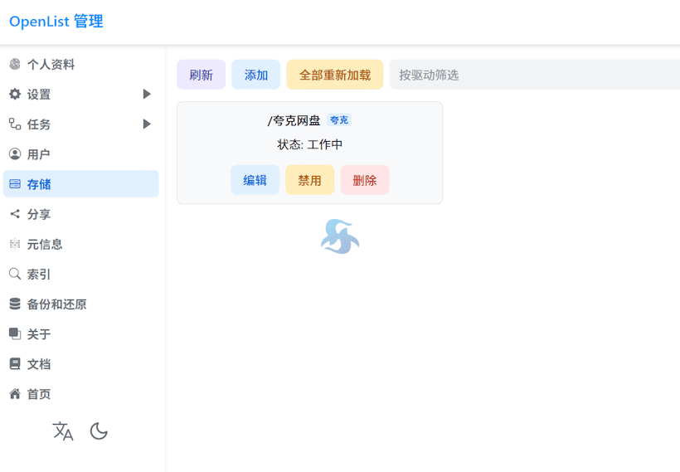Click the 元信息 metadata icon
680x472 pixels.
click(x=15, y=244)
